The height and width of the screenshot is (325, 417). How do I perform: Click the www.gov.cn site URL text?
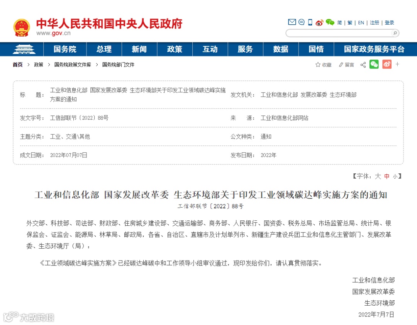click(x=53, y=33)
